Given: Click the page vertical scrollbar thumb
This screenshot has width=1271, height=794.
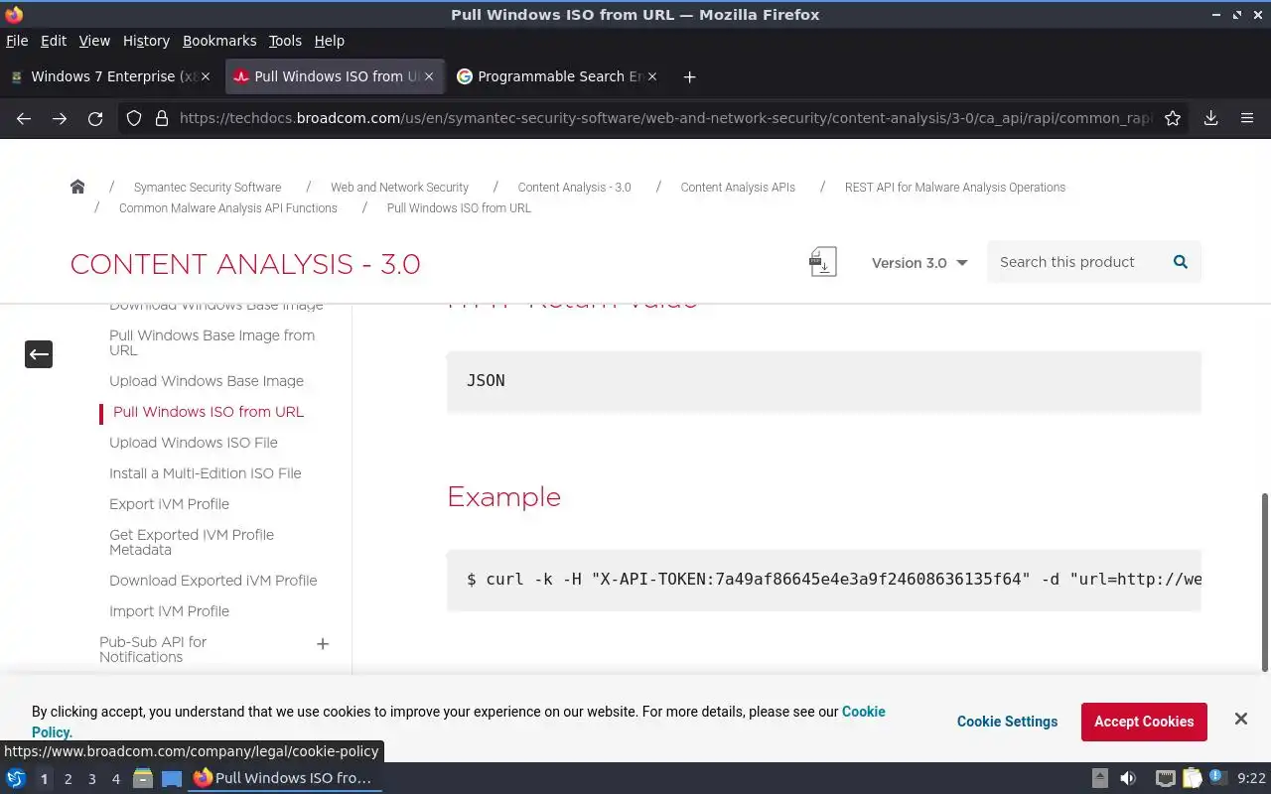Looking at the screenshot, I should click(x=1264, y=582).
